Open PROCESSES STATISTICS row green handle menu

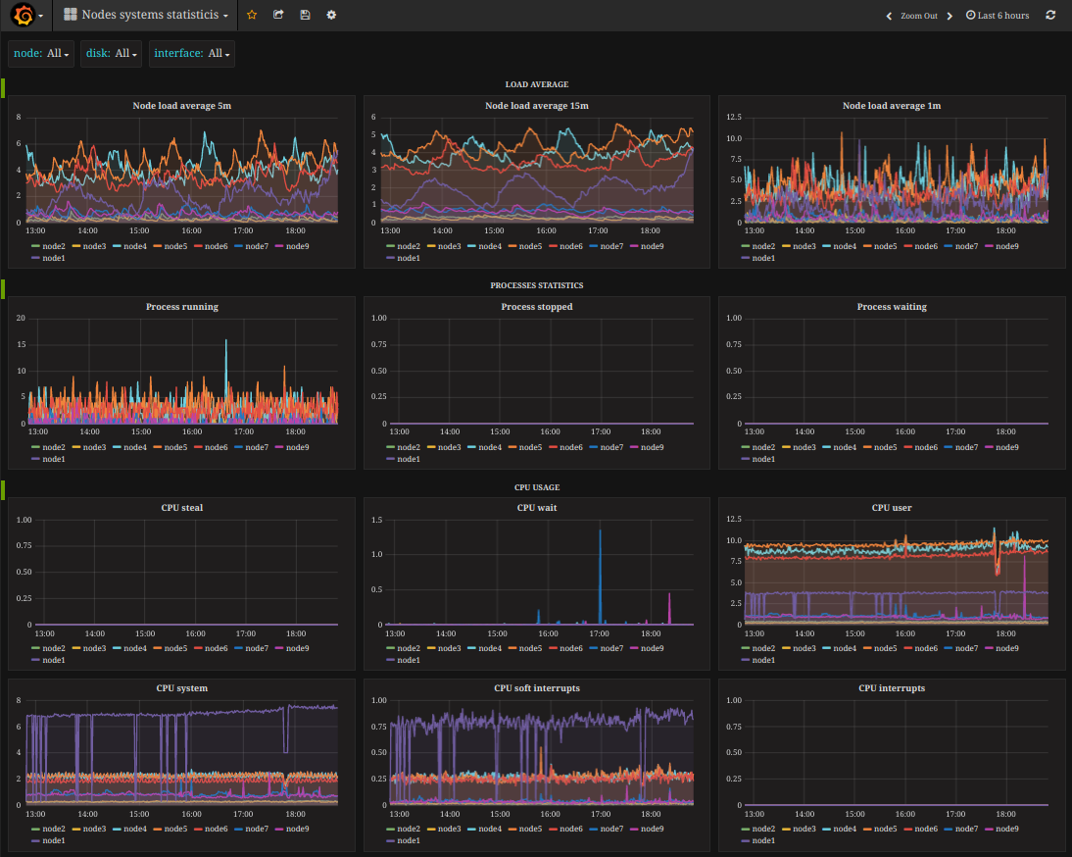point(3,288)
